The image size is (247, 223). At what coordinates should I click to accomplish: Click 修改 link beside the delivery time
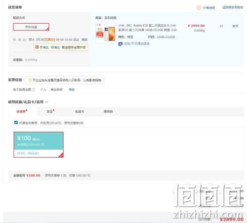[84, 40]
